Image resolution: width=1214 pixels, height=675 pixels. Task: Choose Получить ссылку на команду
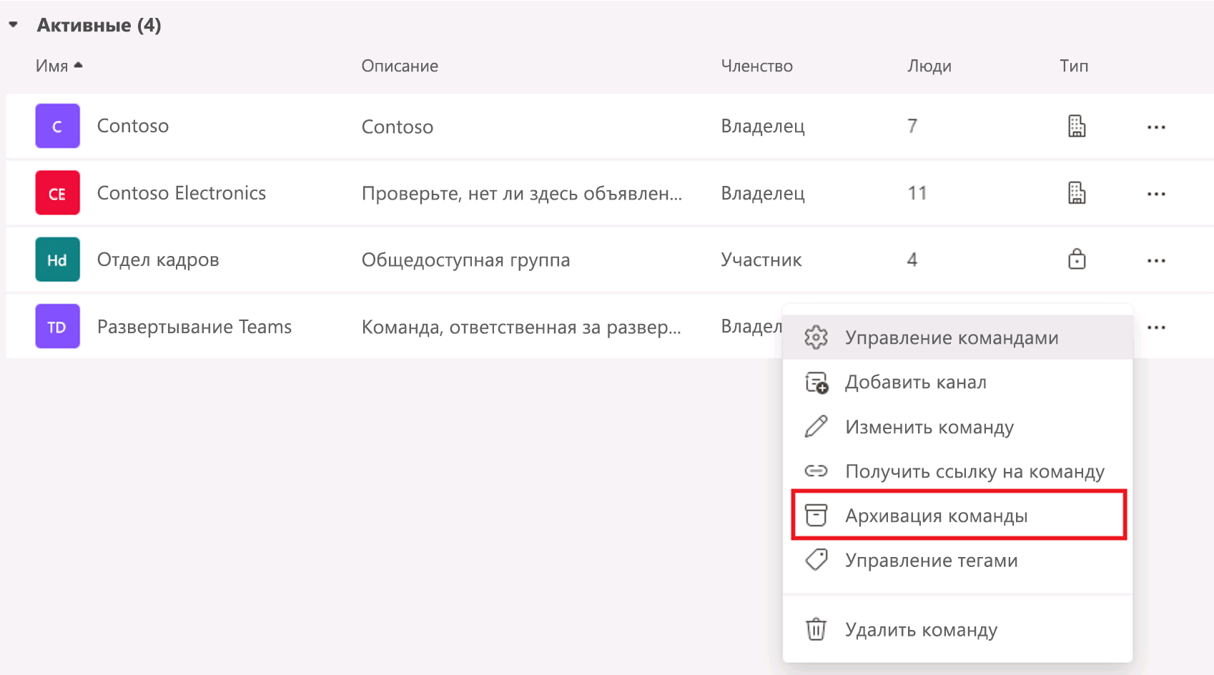tap(958, 471)
